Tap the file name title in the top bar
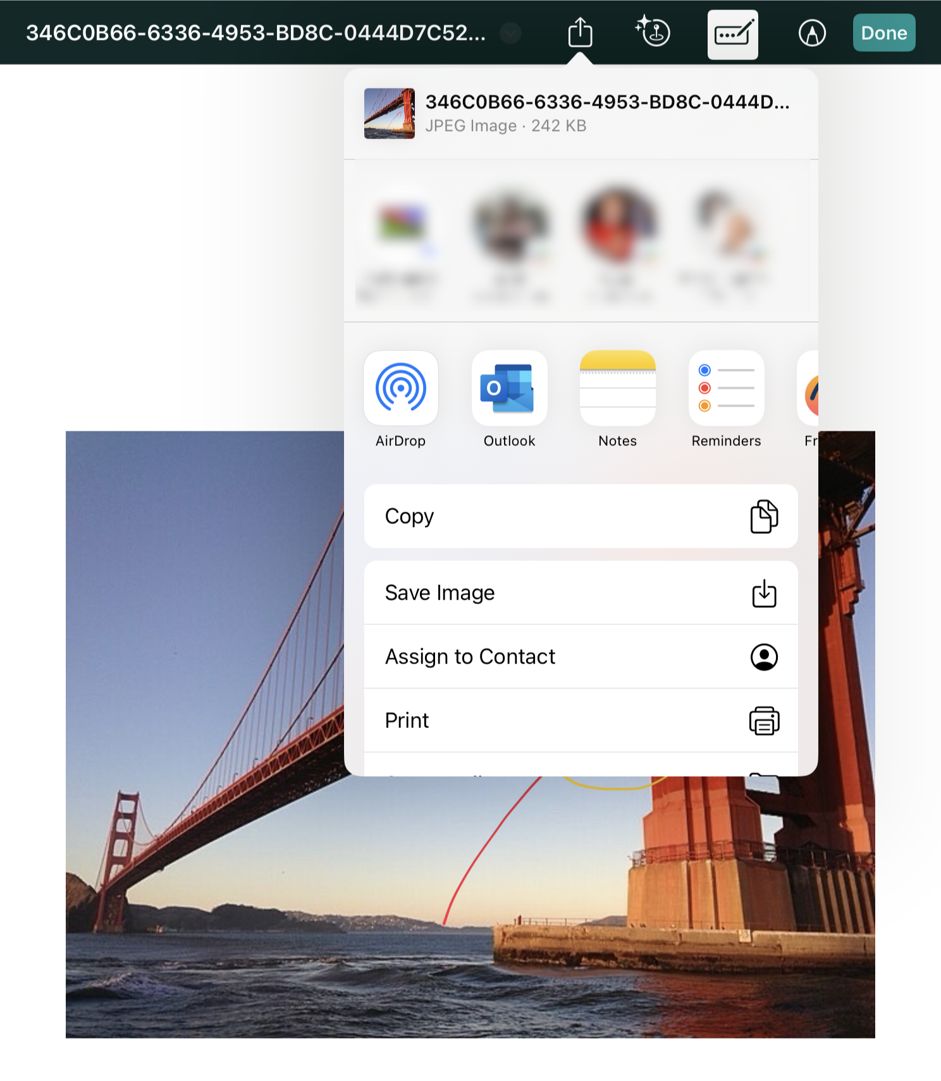Screen dimensions: 941x1081 tap(256, 33)
